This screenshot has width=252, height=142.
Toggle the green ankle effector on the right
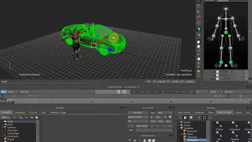(x=231, y=62)
